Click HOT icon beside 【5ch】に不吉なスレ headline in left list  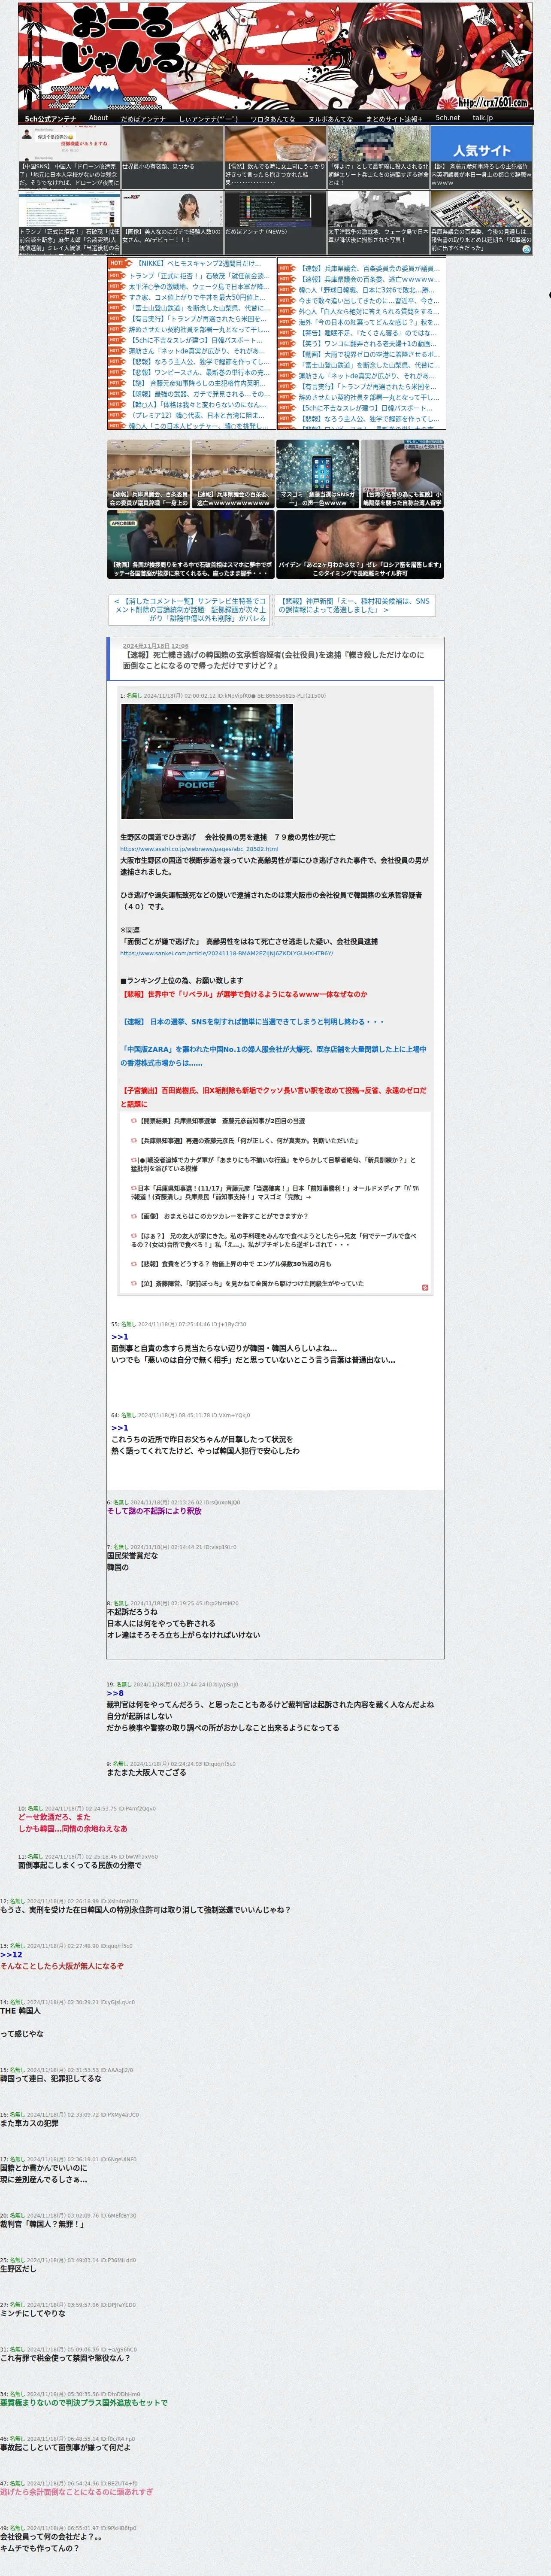click(x=117, y=340)
